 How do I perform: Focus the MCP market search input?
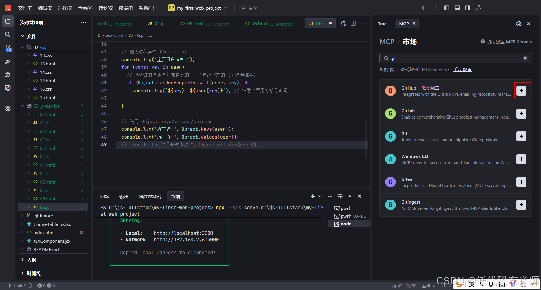point(456,58)
